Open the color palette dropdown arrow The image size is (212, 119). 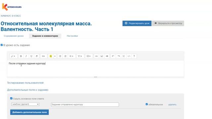(55, 56)
